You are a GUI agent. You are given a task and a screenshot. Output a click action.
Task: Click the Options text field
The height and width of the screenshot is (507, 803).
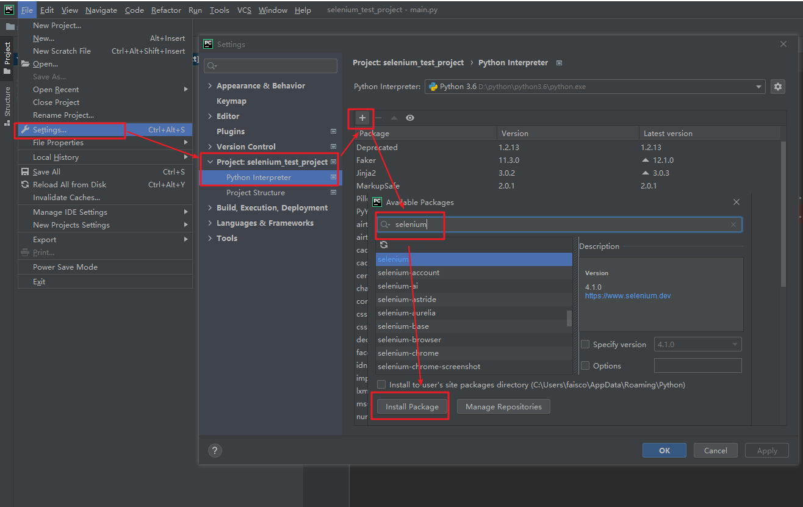tap(698, 365)
